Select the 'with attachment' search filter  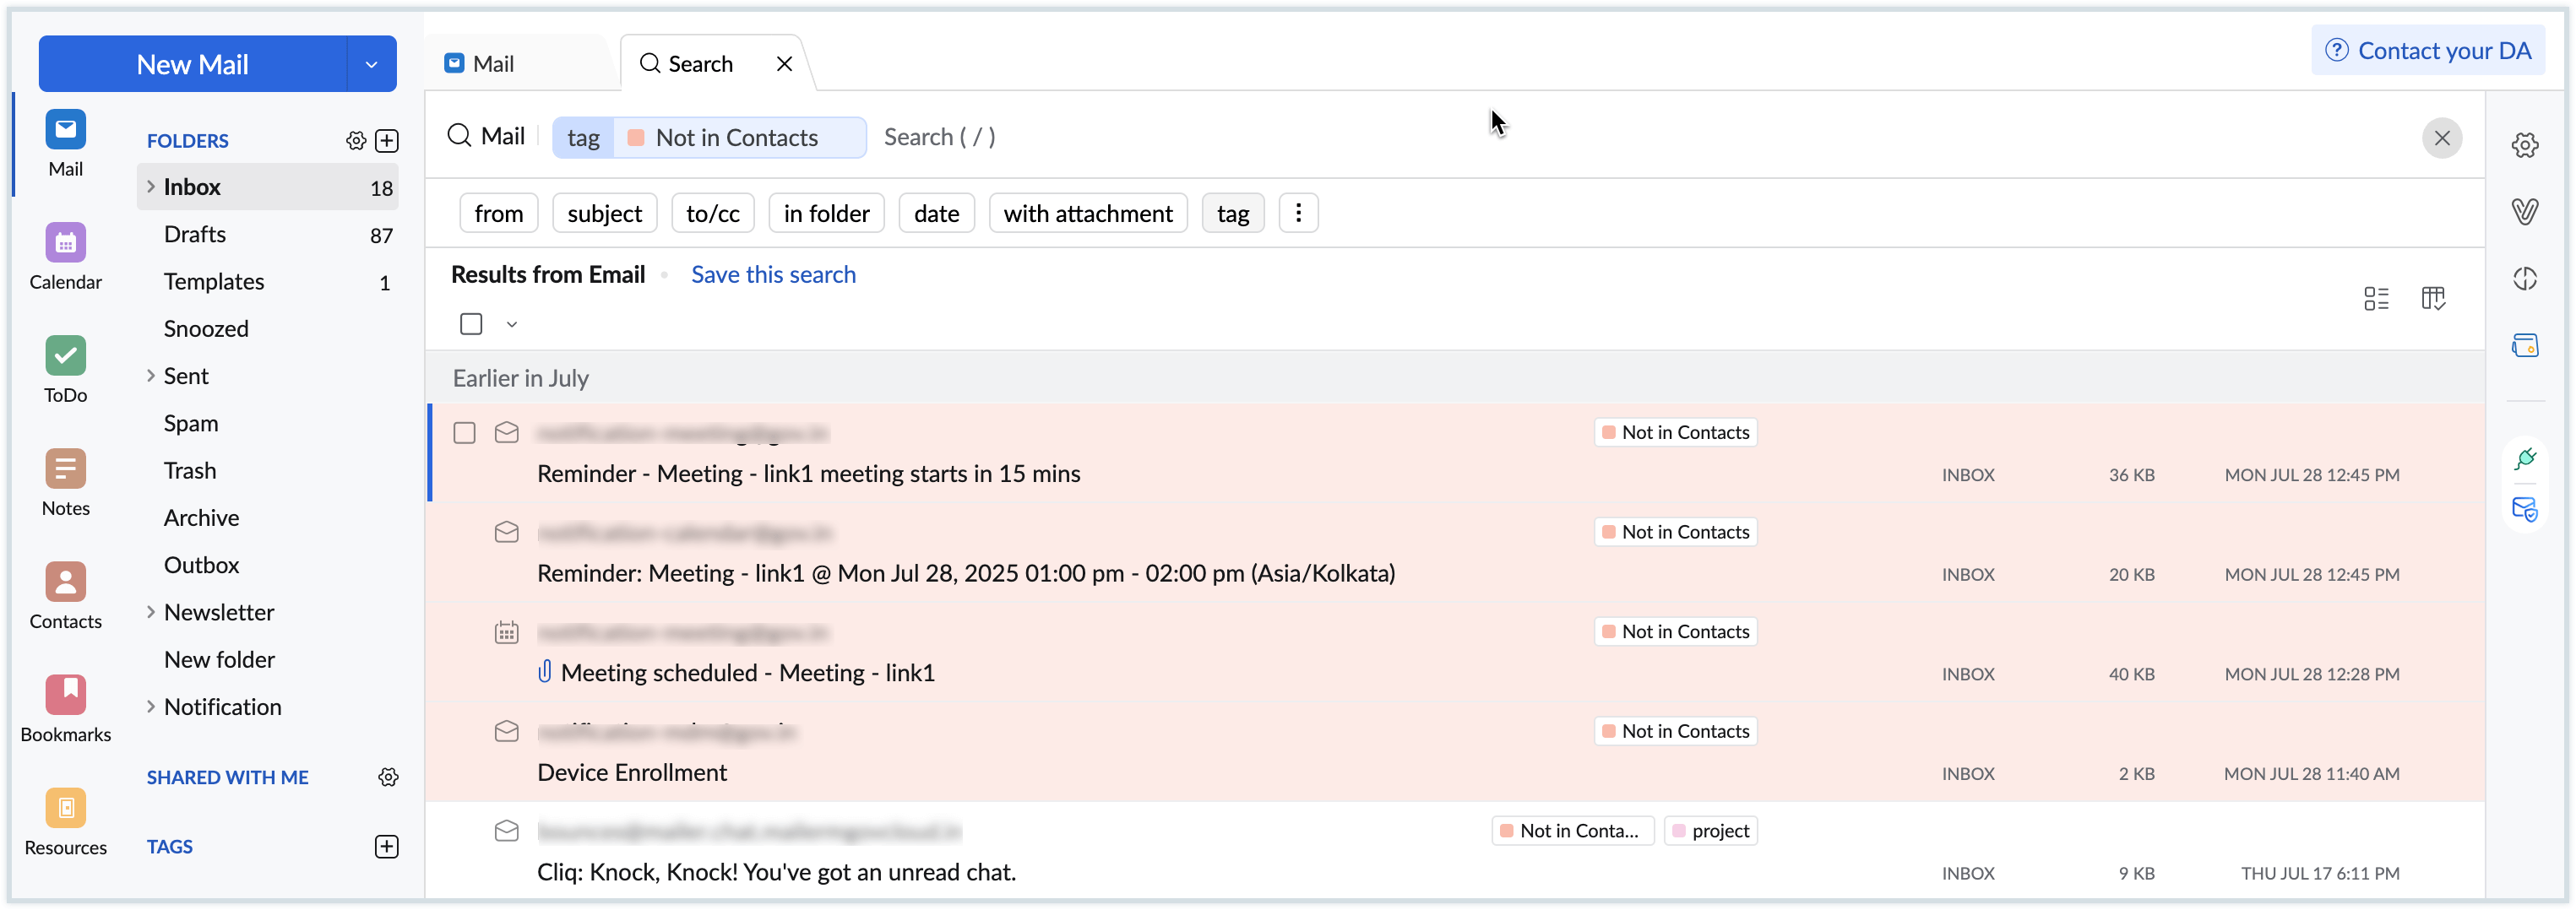tap(1087, 213)
